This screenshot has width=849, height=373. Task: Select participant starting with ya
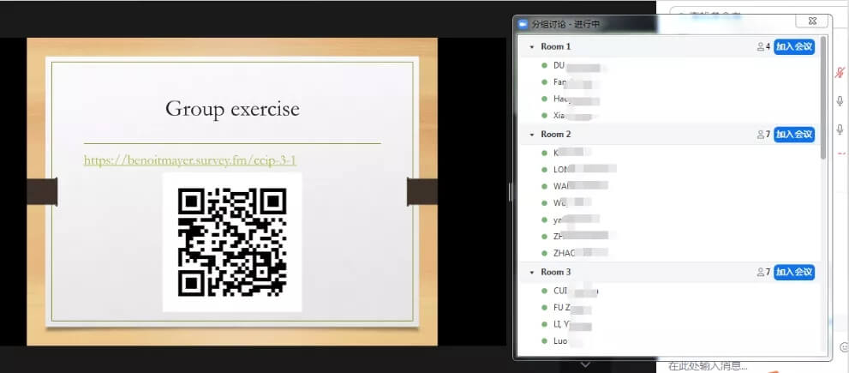(576, 220)
